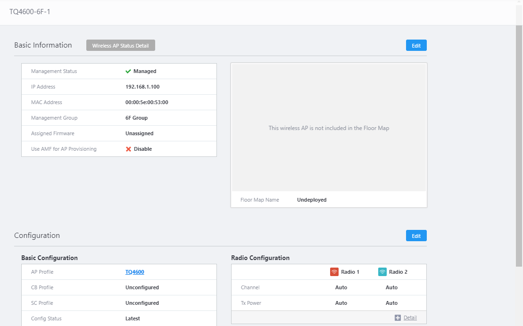Click the CB Profile Unconfigured value
Viewport: 523px width, 326px height.
click(142, 287)
